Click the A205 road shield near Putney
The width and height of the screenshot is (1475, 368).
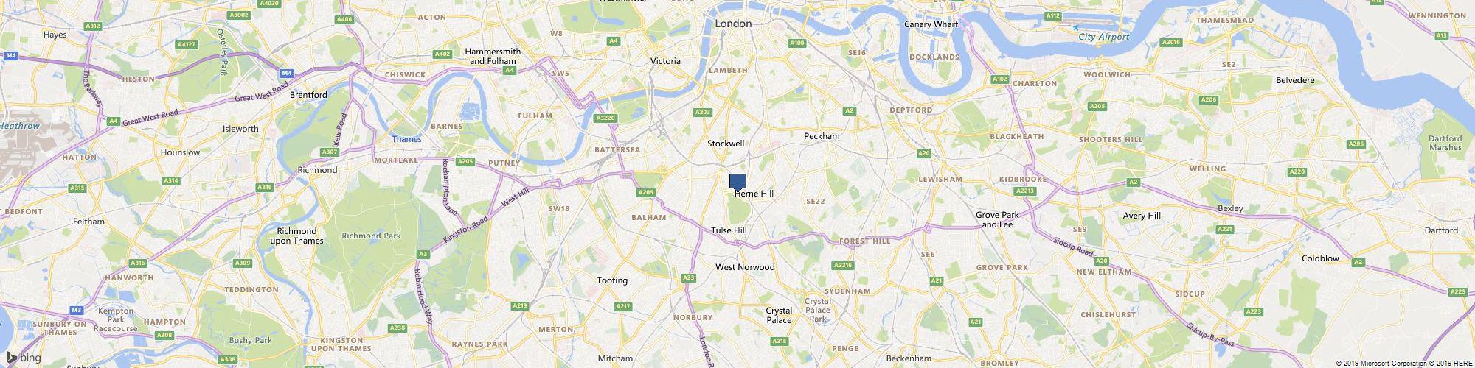pyautogui.click(x=465, y=161)
